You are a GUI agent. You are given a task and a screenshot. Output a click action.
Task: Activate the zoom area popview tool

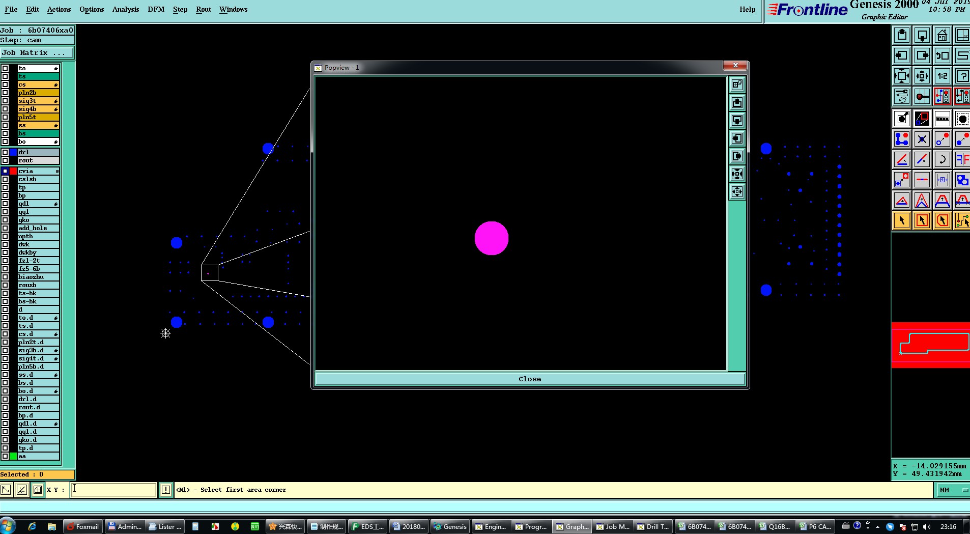[922, 119]
